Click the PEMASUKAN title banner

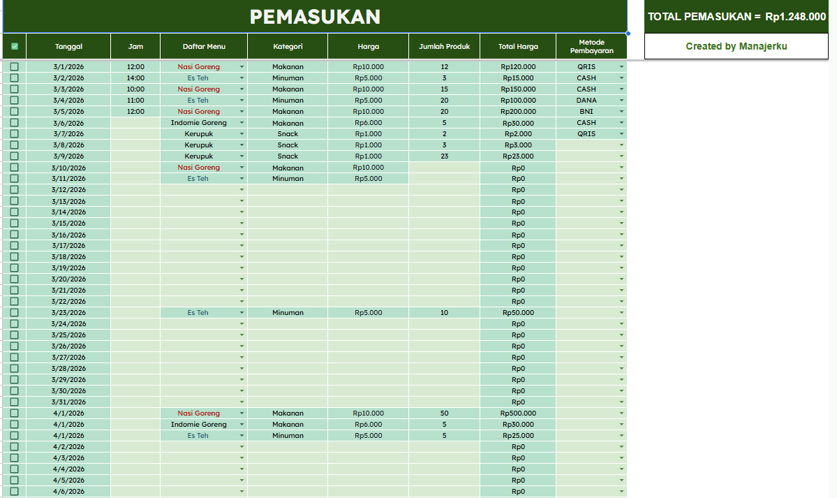(x=315, y=17)
